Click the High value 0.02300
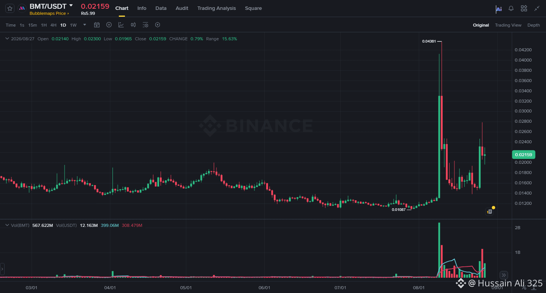 coord(92,39)
